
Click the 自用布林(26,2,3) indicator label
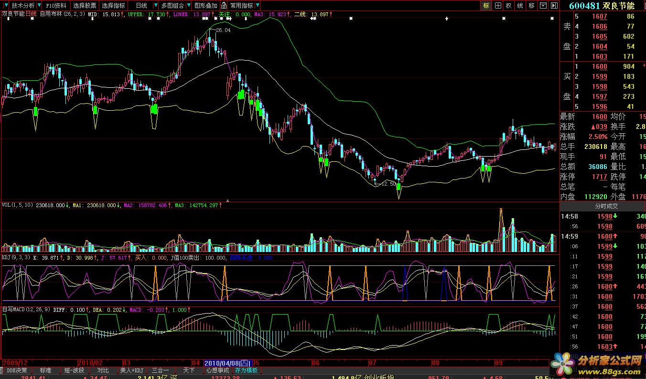coord(63,14)
